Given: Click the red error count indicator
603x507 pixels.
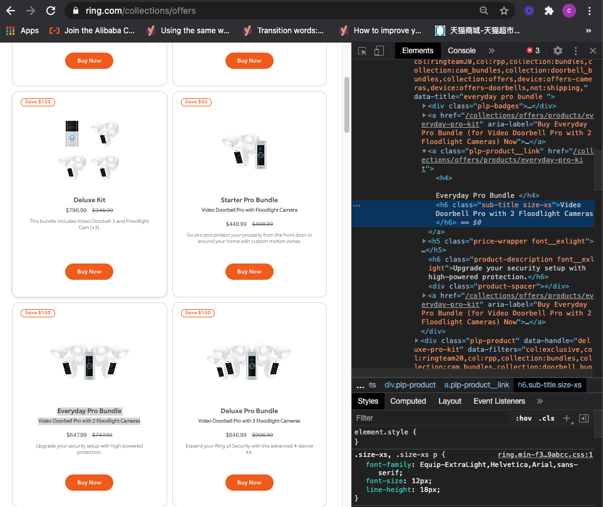Looking at the screenshot, I should coord(533,51).
